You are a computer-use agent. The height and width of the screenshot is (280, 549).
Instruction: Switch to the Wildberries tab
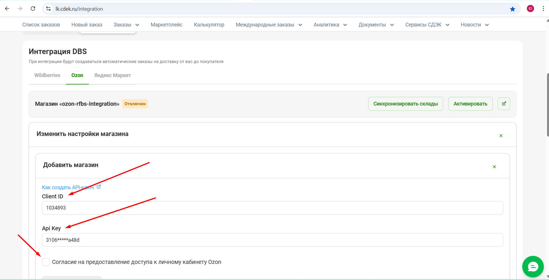tap(47, 75)
